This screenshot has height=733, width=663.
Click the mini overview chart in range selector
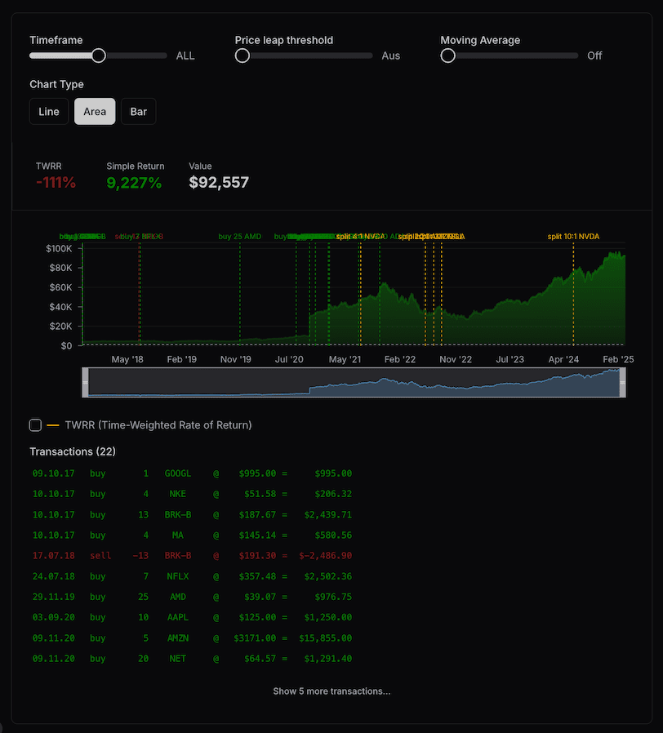coord(353,383)
